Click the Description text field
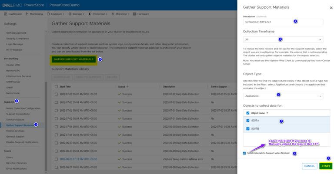334x174 pixels. point(283,22)
